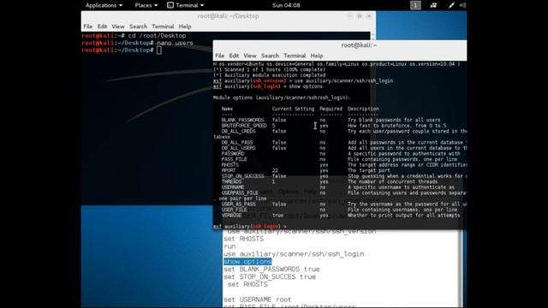Image resolution: width=548 pixels, height=308 pixels.
Task: Click the 'Current Setting' column header
Action: [x=293, y=109]
